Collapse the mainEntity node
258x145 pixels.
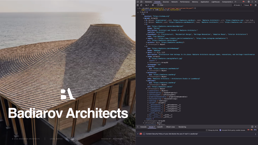[146, 72]
